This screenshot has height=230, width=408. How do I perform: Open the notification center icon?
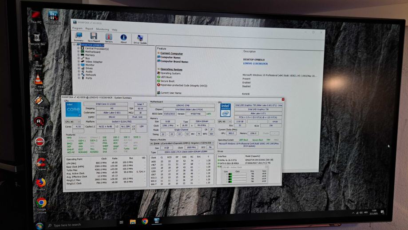pos(382,212)
